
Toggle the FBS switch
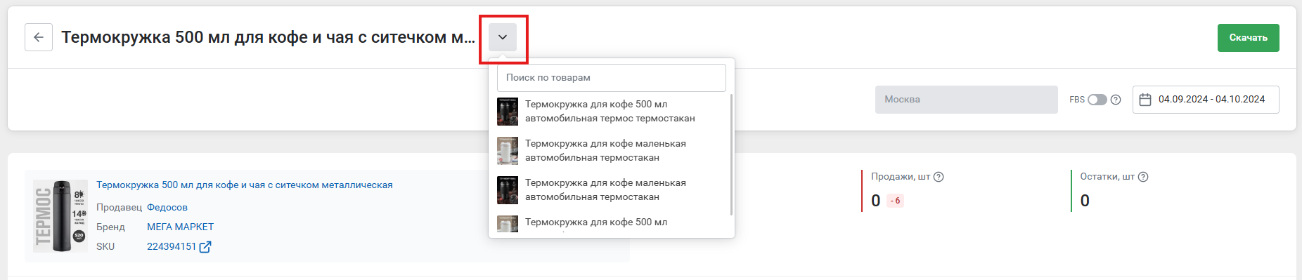click(x=1097, y=100)
